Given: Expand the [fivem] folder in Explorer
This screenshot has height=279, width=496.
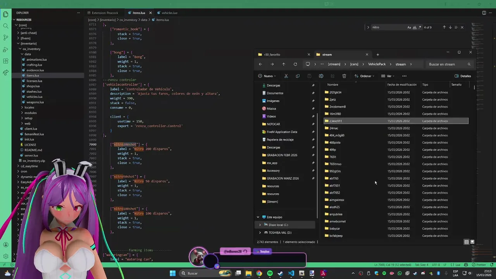Looking at the screenshot, I should click(25, 38).
